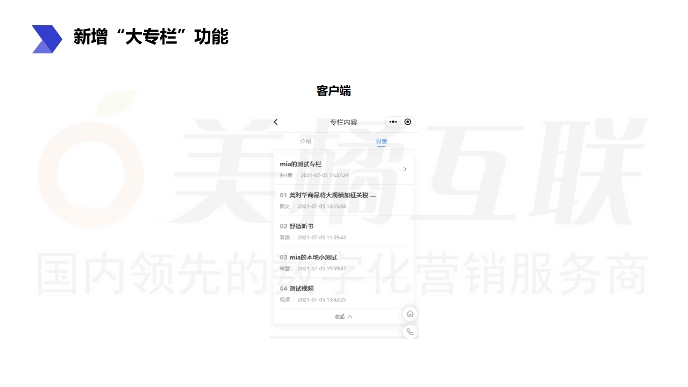Select the 专栏内容 page title
Screen dimensions: 688x387
coord(343,122)
